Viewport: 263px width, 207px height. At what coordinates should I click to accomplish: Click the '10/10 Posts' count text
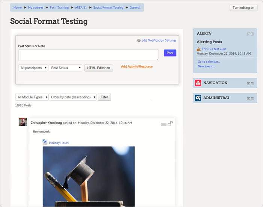click(23, 105)
